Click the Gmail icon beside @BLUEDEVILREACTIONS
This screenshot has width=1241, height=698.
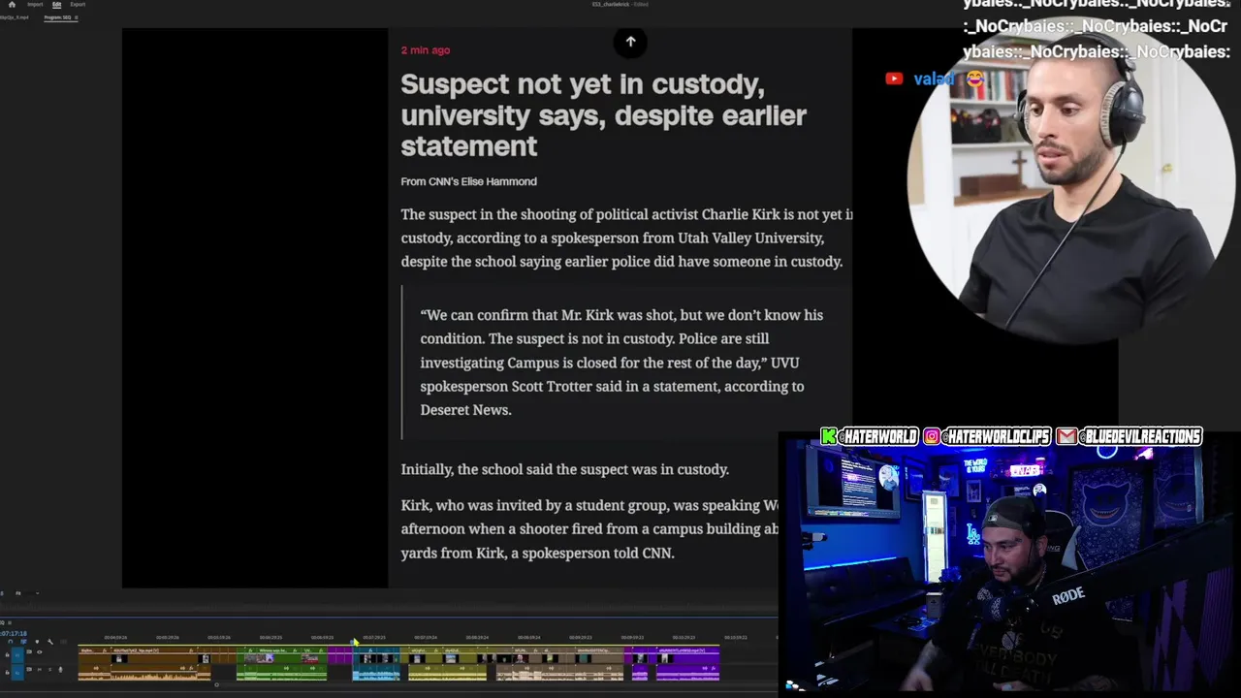coord(1066,437)
